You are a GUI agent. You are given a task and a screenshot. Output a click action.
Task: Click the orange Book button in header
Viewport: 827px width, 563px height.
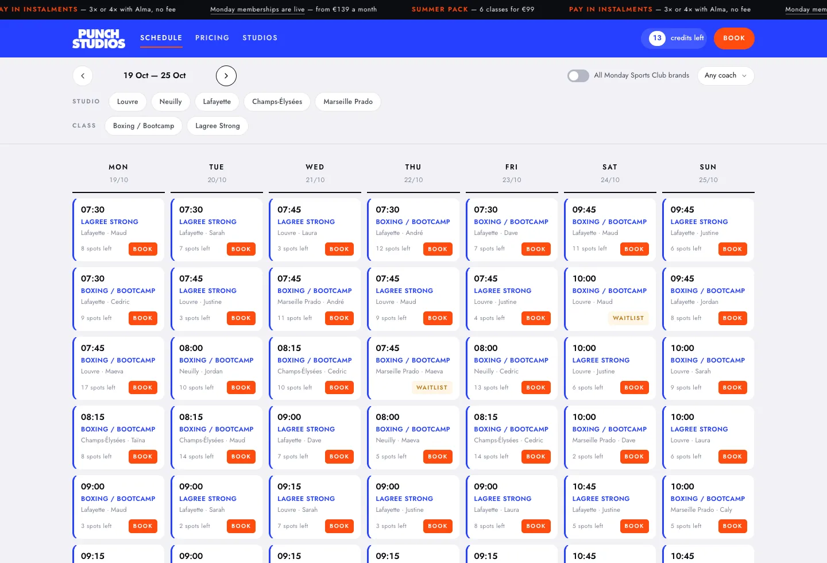coord(734,38)
